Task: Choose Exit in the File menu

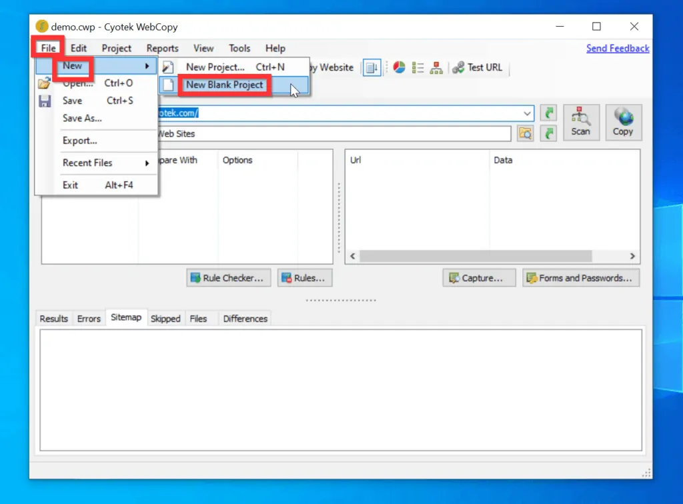Action: [x=96, y=185]
